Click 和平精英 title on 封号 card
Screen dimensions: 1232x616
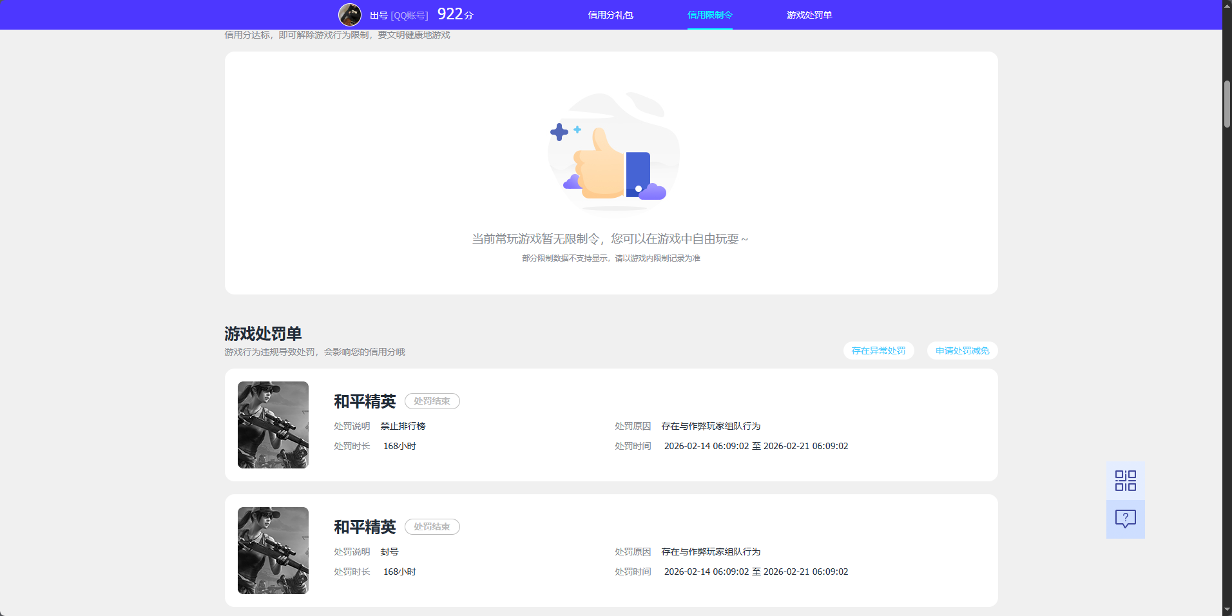coord(365,527)
